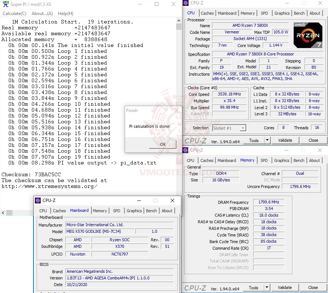
Task: Open Bench tab in Mainboard CPU-Z window
Action: [x=151, y=211]
